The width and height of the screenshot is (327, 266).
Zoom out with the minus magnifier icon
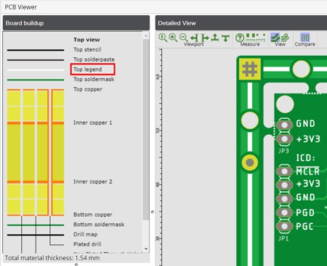click(184, 38)
